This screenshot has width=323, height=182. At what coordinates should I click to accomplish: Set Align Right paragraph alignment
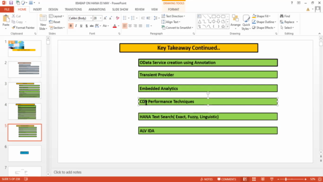coord(135,26)
